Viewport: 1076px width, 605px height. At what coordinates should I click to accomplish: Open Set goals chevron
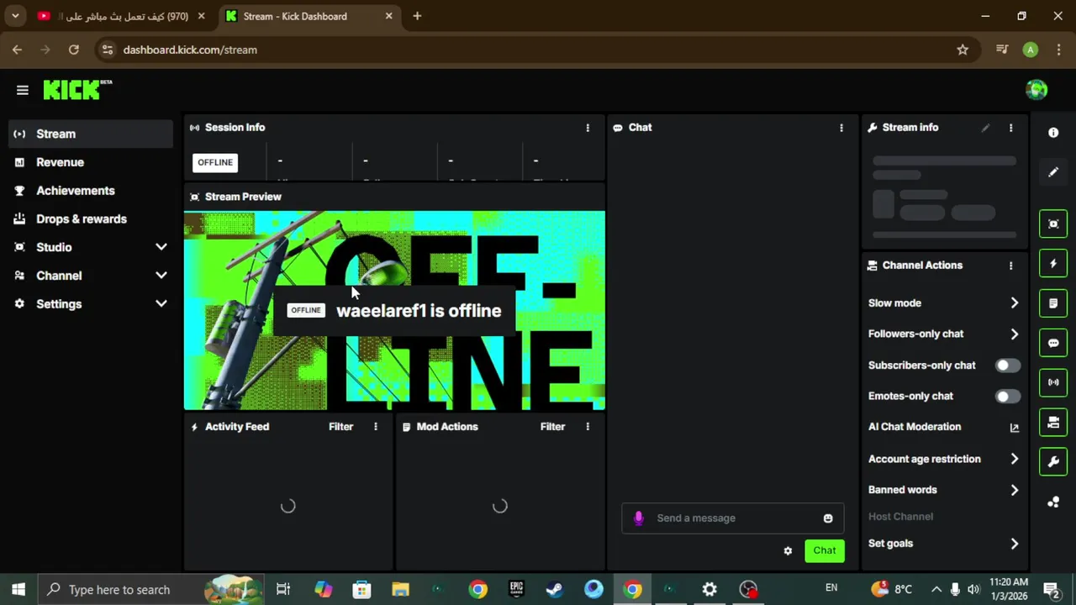(x=1015, y=544)
